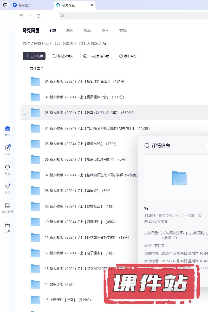Click the 网站分享 breadcrumb link

click(x=41, y=43)
